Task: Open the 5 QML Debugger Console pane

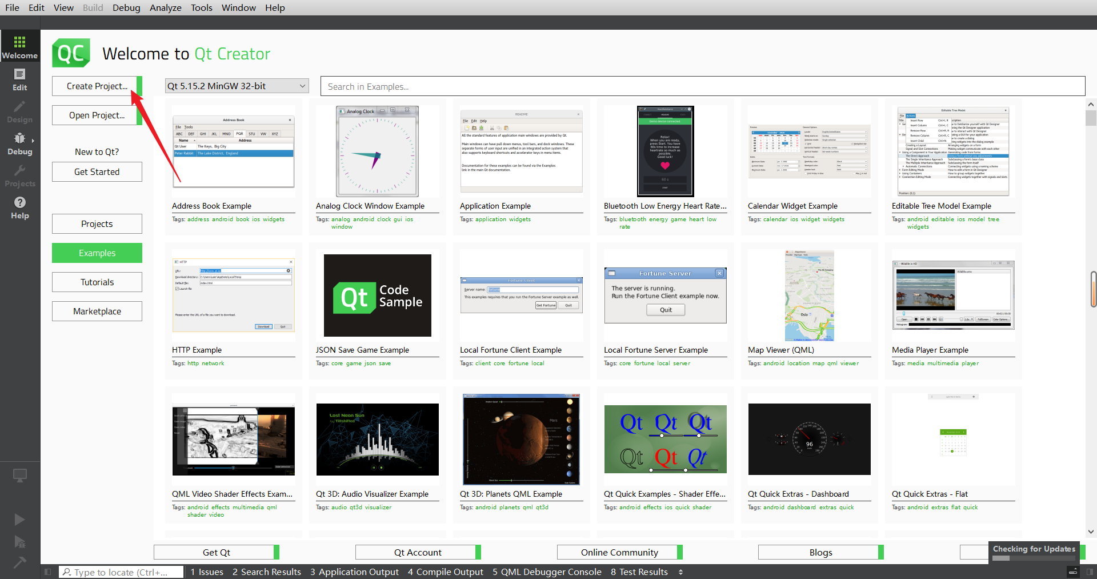Action: (547, 572)
